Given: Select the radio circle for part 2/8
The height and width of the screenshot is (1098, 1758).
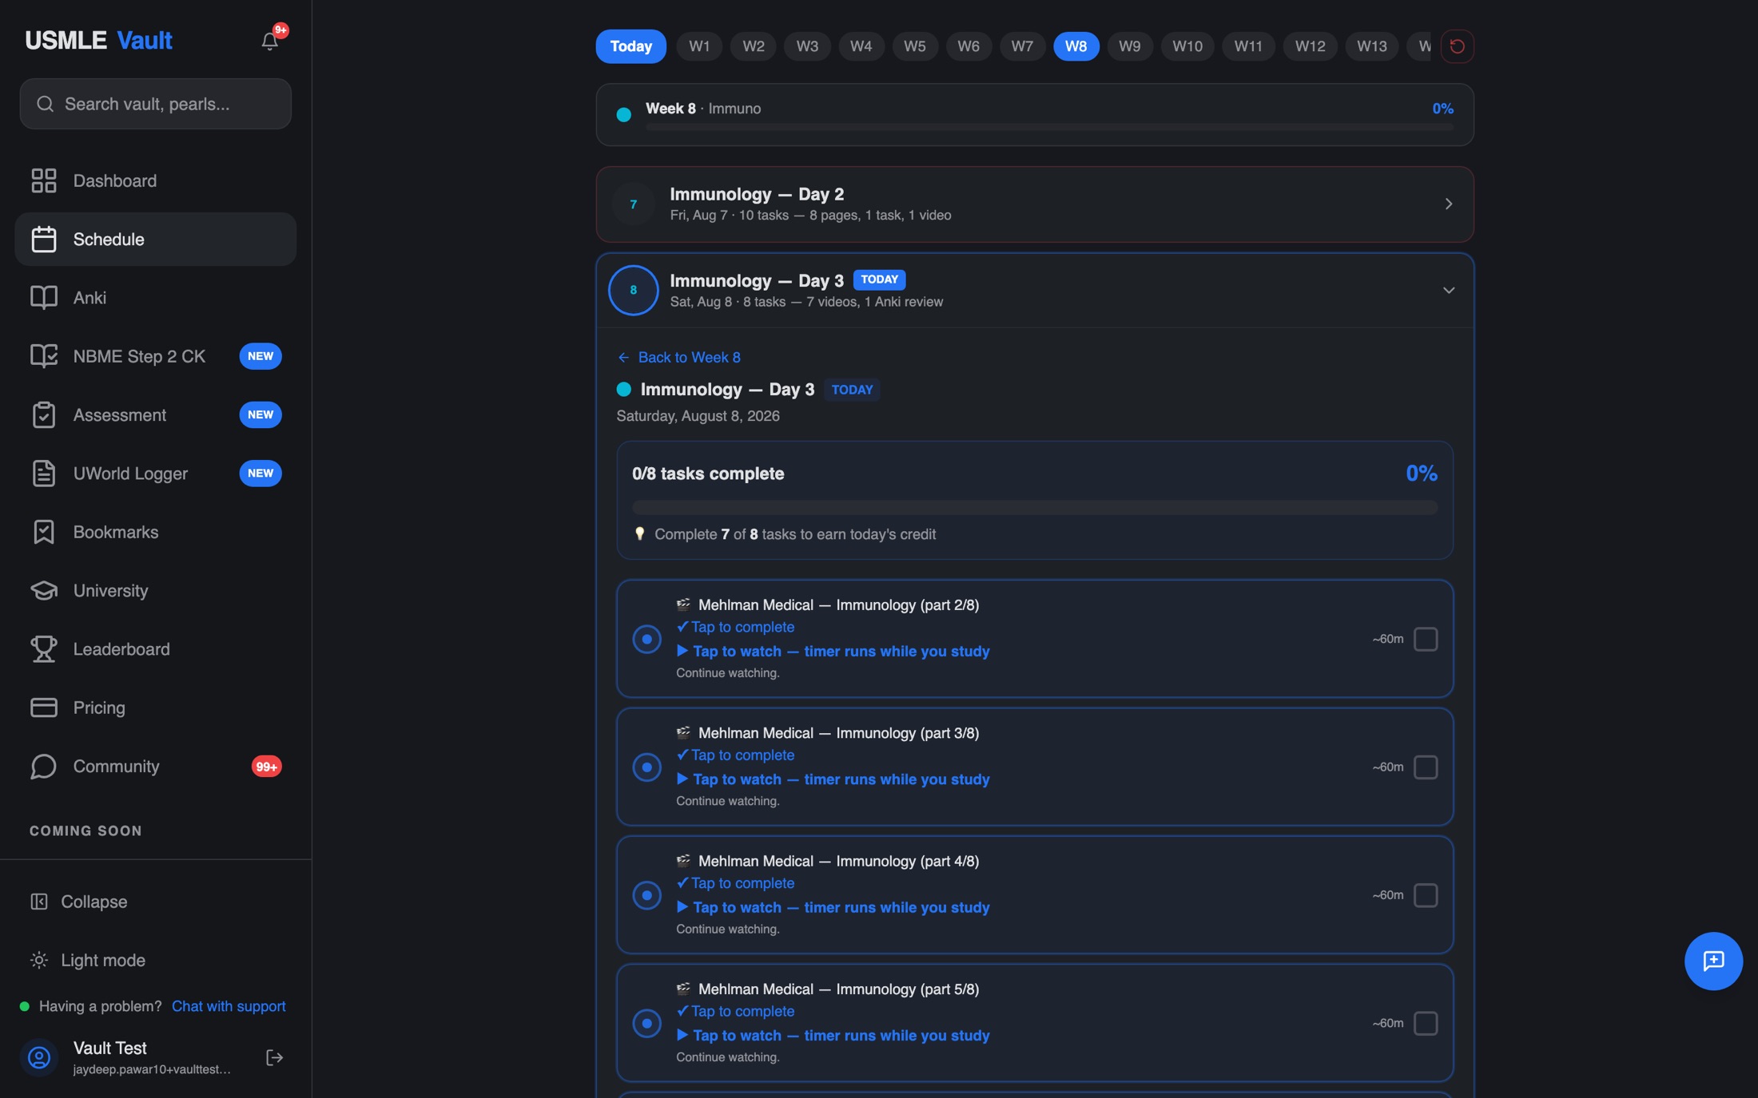Looking at the screenshot, I should (646, 639).
